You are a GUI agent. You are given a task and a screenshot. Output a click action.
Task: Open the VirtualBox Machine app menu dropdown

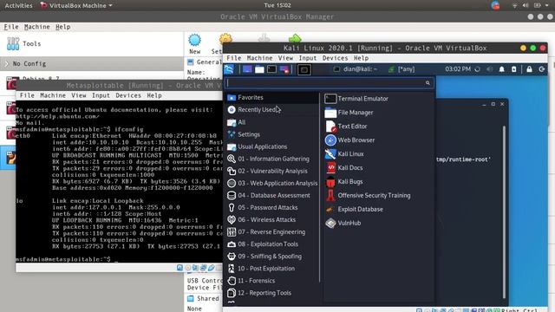click(76, 5)
